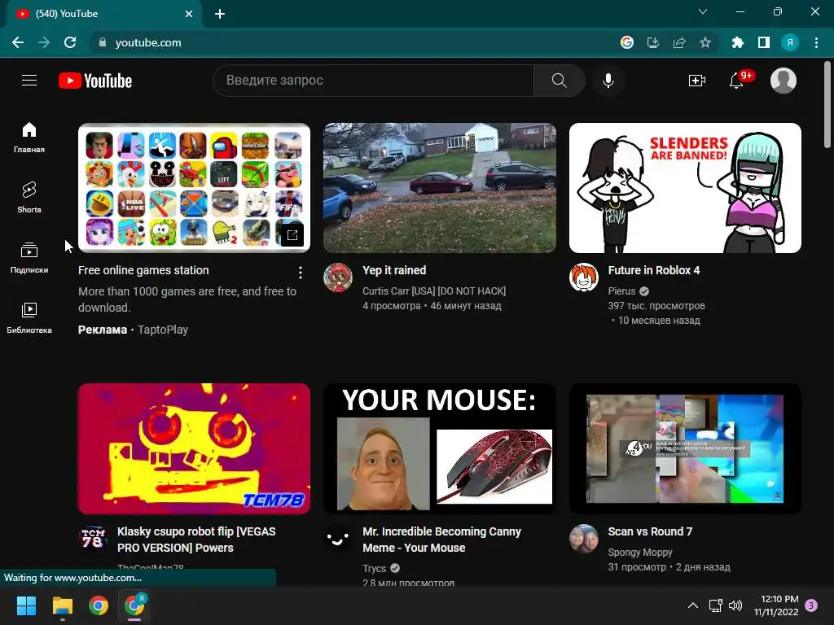
Task: Open the Free online games station thumbnail
Action: 194,188
